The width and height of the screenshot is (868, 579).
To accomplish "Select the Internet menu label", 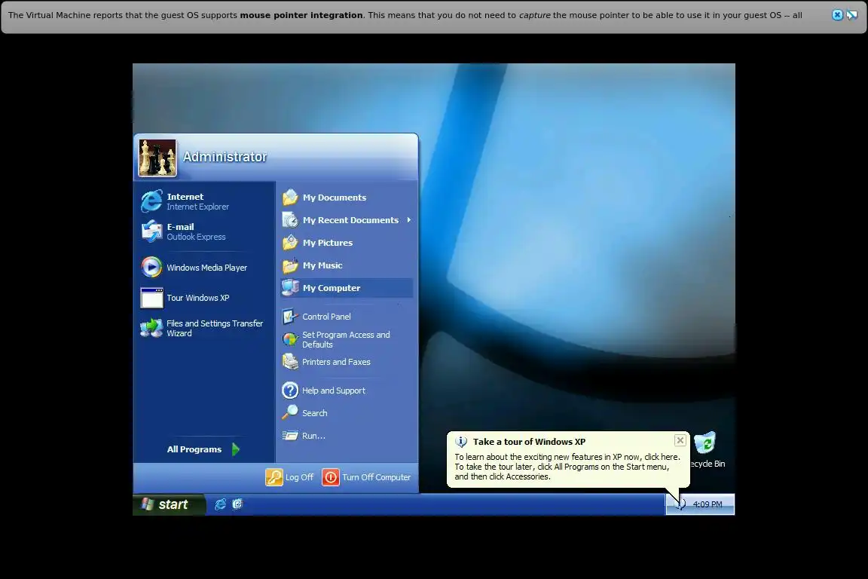I will pyautogui.click(x=185, y=197).
